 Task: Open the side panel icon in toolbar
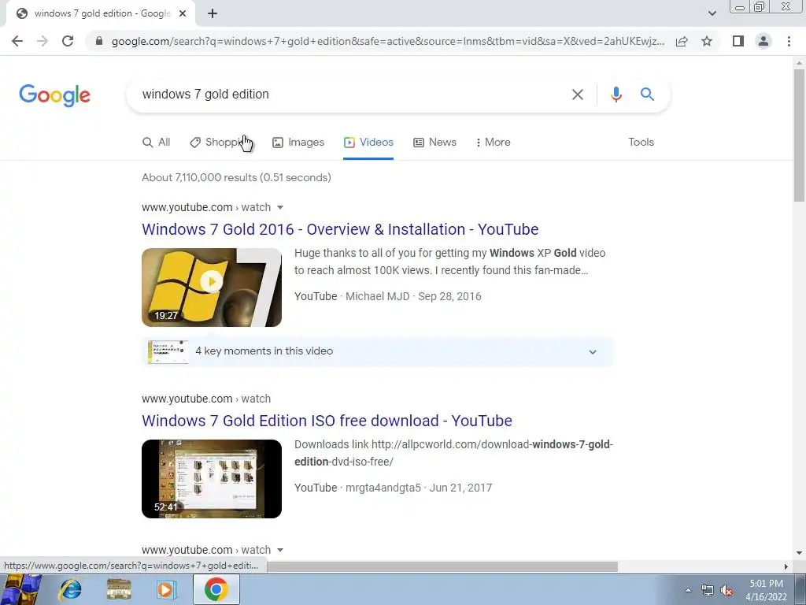(x=738, y=41)
